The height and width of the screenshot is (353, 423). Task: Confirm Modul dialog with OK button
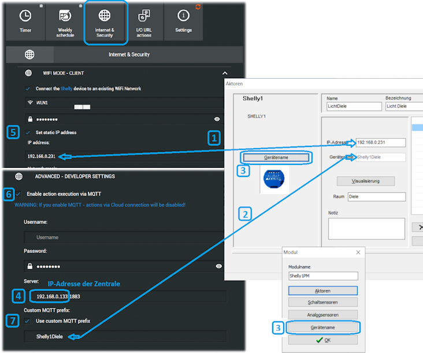tap(323, 340)
